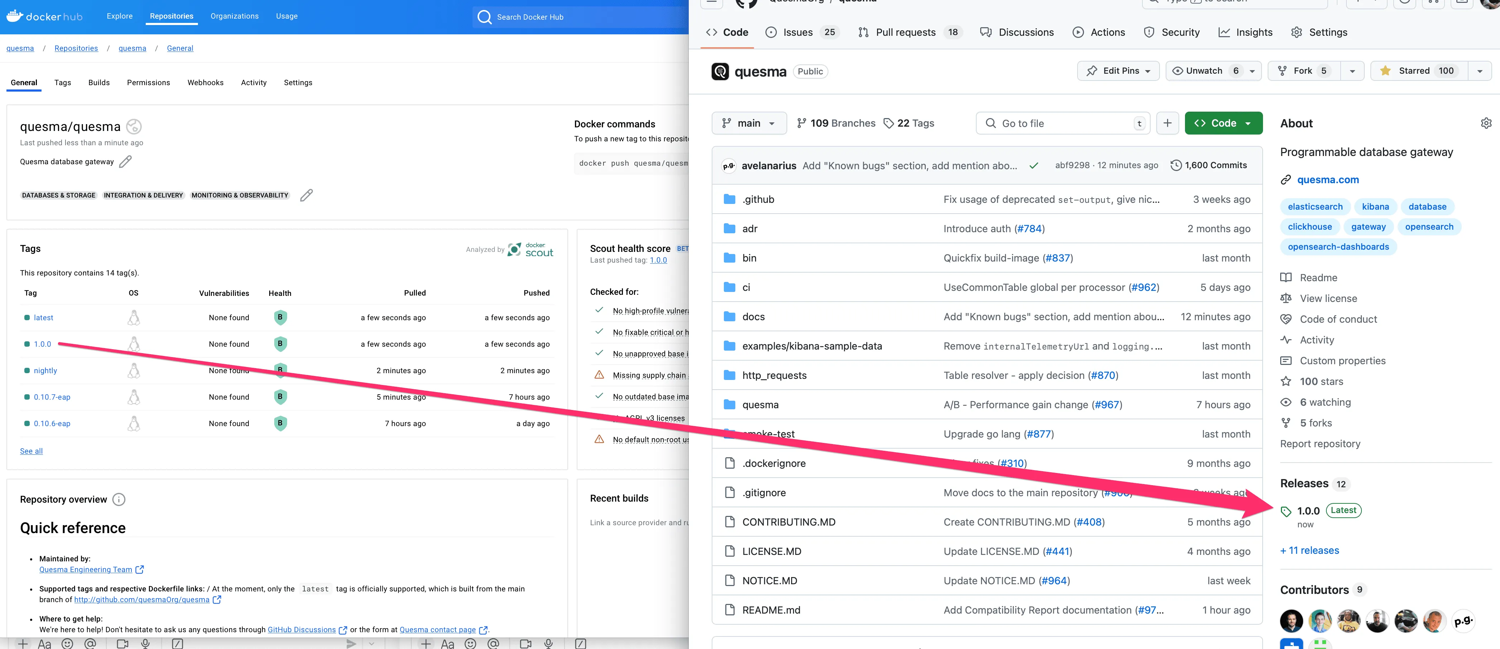Screen dimensions: 1500x649
Task: Open the About section settings gear
Action: 1486,123
